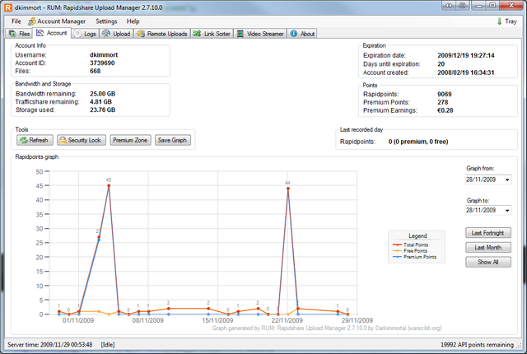Click Free Points legend color line
The image size is (527, 354).
click(397, 251)
